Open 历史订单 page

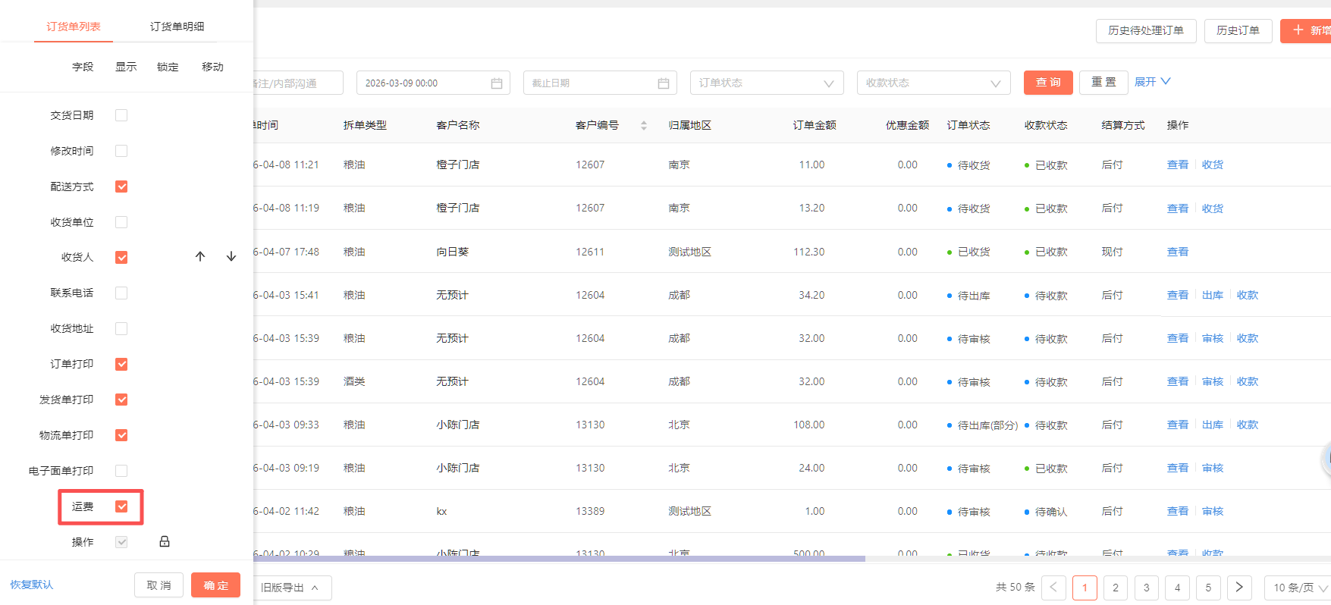[x=1238, y=31]
